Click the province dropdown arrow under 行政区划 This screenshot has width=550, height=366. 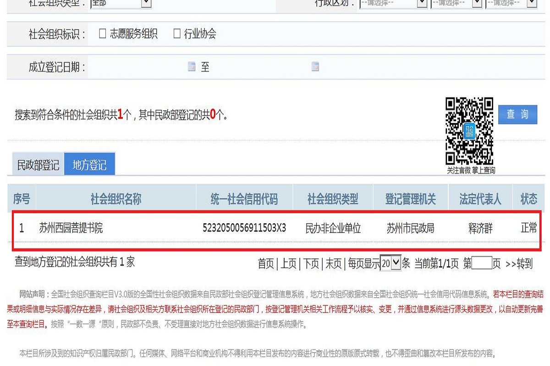click(x=423, y=4)
